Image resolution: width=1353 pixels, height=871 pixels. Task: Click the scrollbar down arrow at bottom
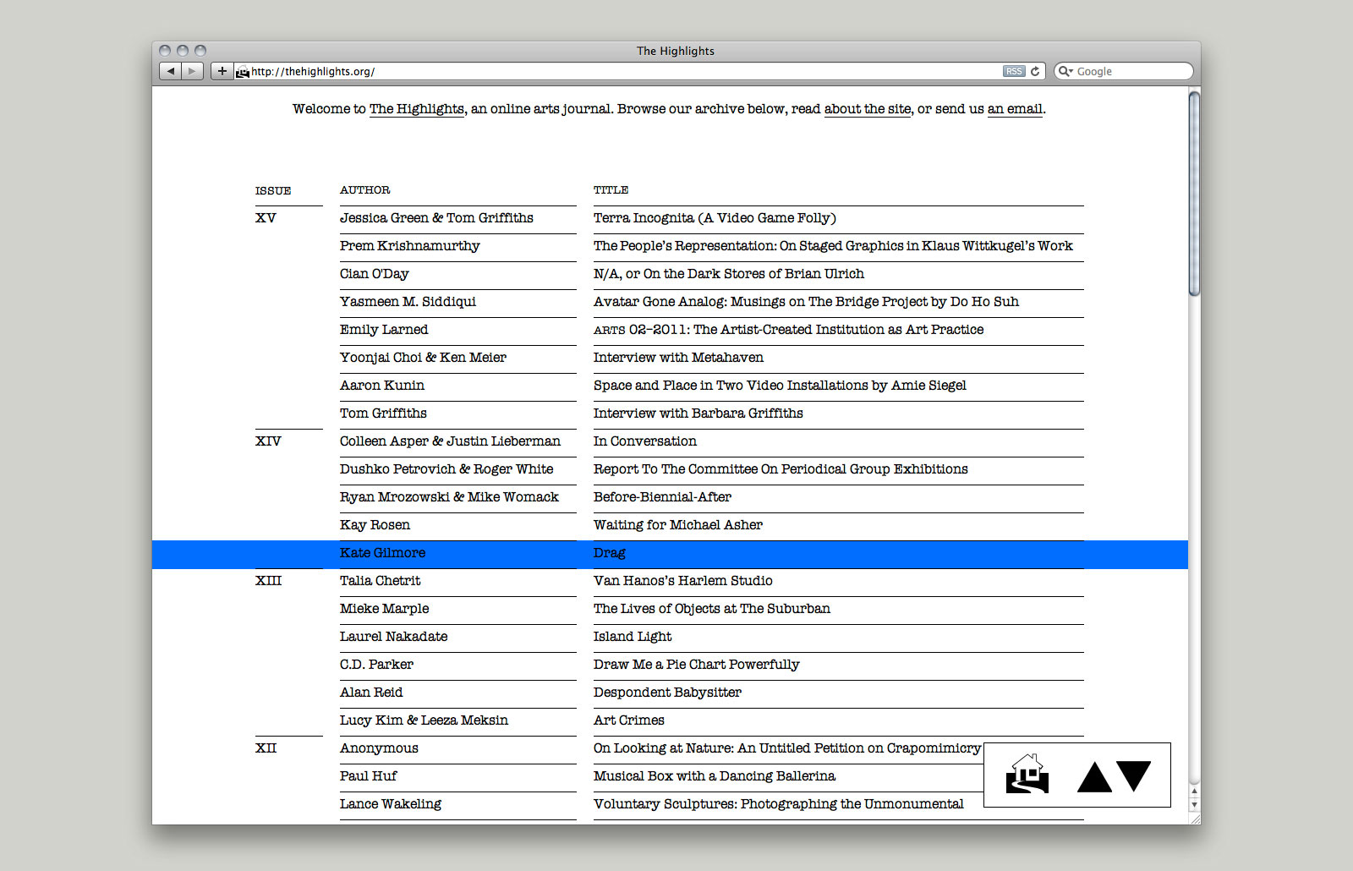(1194, 805)
